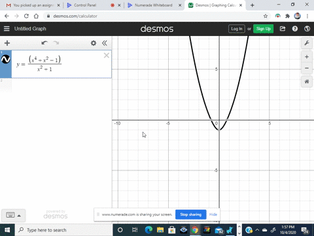The image size is (314, 236).
Task: Go to the browser home page
Action: point(36,16)
